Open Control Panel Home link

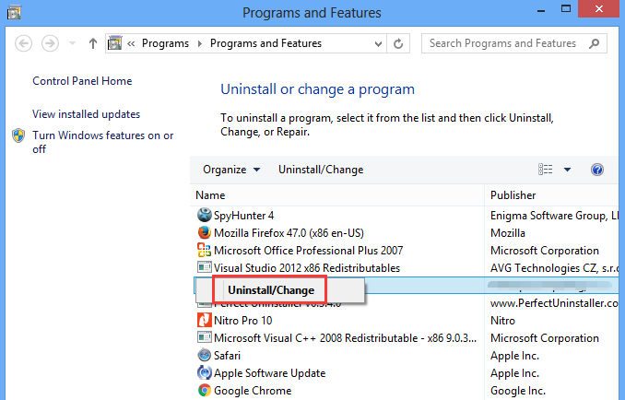tap(82, 81)
